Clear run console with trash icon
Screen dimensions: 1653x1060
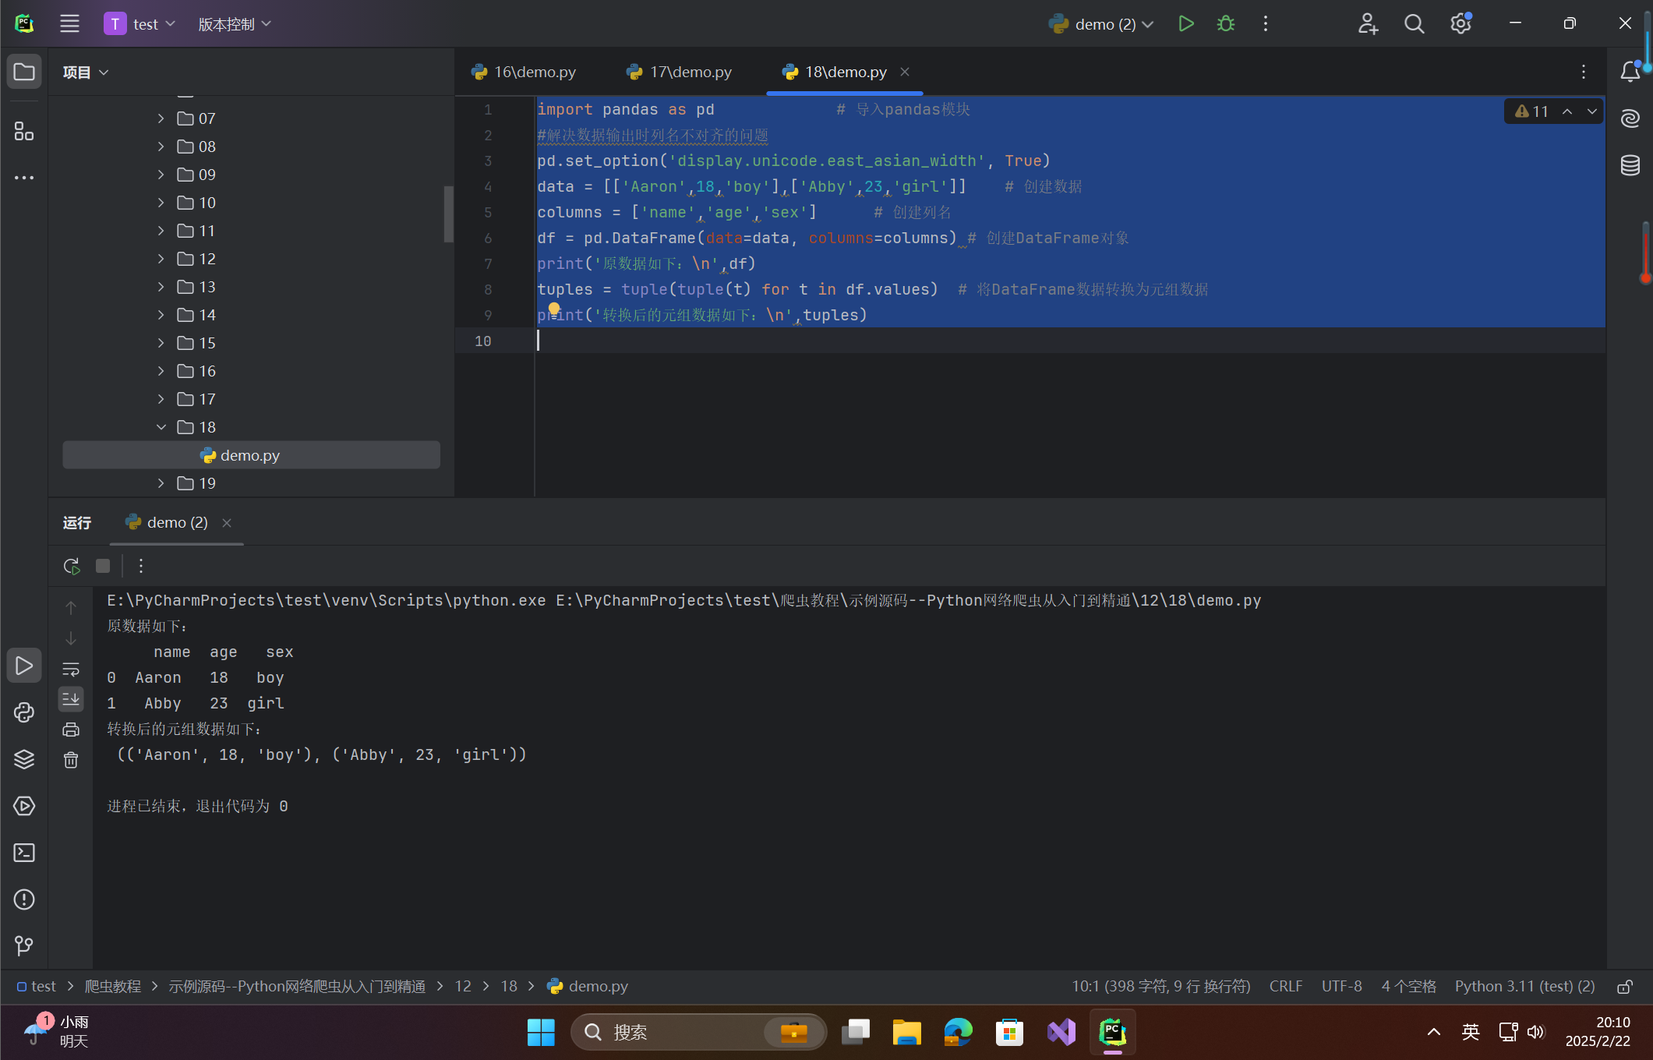point(71,760)
